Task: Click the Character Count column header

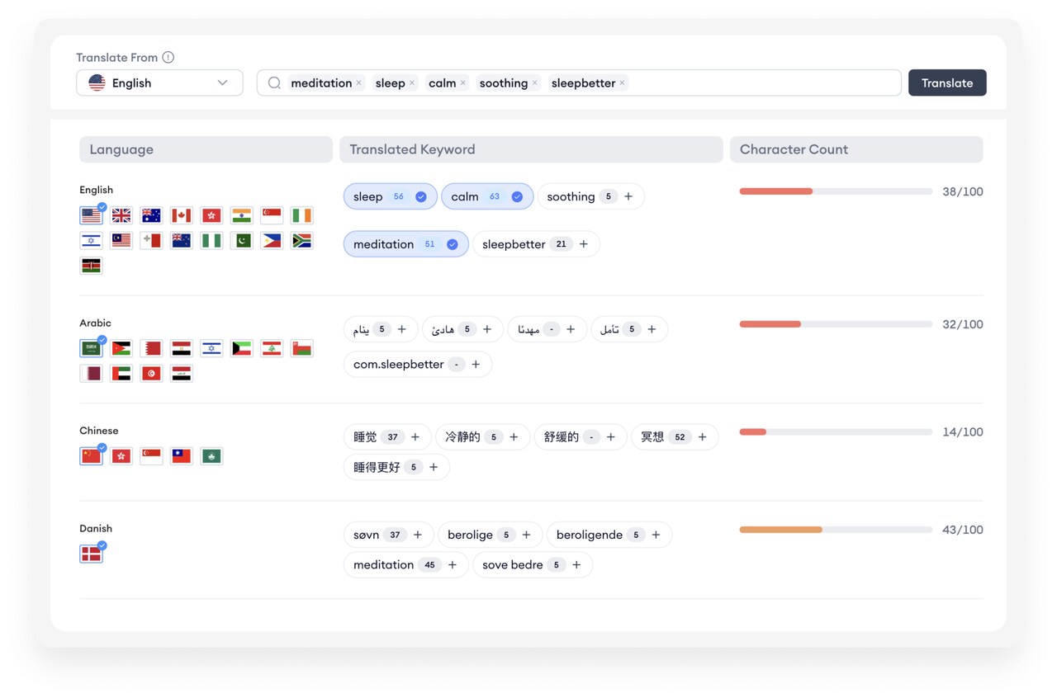Action: click(x=856, y=149)
